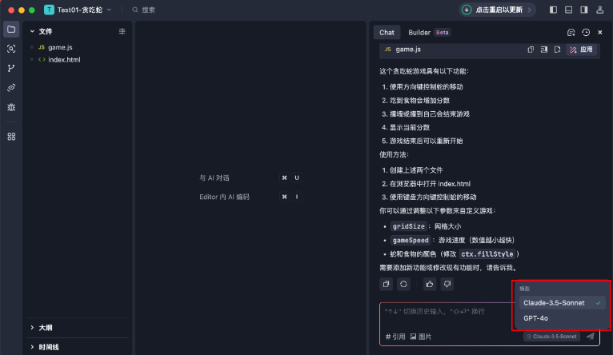Toggle the bottom panel layout icon

(x=568, y=10)
